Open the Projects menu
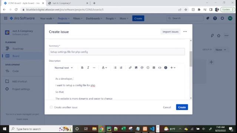This screenshot has width=237, height=133. pyautogui.click(x=64, y=18)
